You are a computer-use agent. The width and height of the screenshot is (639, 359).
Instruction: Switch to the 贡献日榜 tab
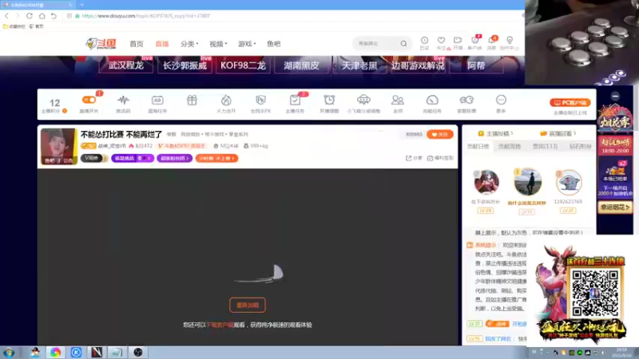tap(478, 146)
